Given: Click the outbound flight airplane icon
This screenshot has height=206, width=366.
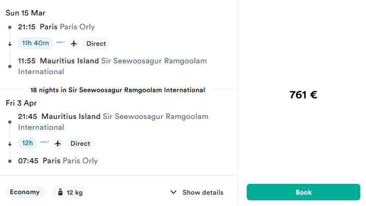Looking at the screenshot, I should click(x=74, y=43).
